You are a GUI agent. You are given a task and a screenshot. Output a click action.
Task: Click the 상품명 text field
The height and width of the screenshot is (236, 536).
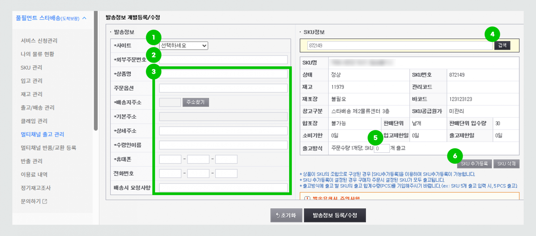pos(223,74)
